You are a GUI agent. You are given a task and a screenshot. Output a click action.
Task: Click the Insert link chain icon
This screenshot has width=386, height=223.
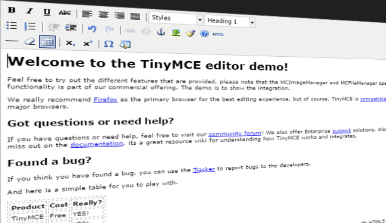(130, 31)
